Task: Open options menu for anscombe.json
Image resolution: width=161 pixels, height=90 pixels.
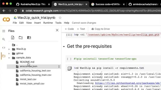Action: point(59,66)
